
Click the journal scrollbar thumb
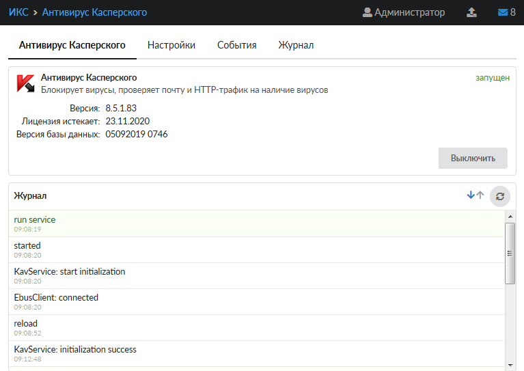point(510,253)
